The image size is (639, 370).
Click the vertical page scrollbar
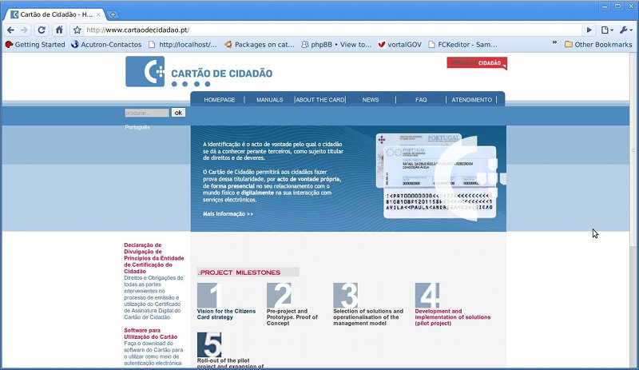point(633,150)
